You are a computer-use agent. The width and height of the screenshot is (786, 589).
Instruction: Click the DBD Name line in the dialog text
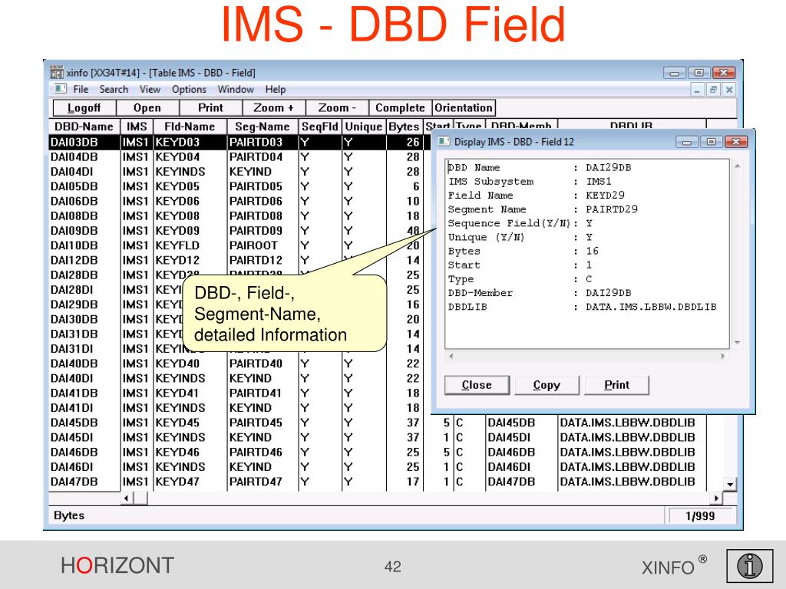[x=540, y=167]
